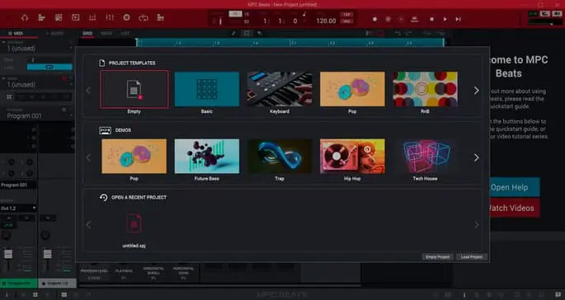Viewport: 565px width, 300px height.
Task: Click the Open Help button
Action: click(514, 187)
